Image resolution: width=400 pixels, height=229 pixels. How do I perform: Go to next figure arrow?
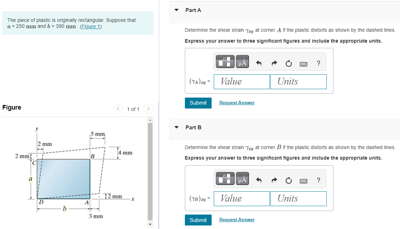coord(148,109)
